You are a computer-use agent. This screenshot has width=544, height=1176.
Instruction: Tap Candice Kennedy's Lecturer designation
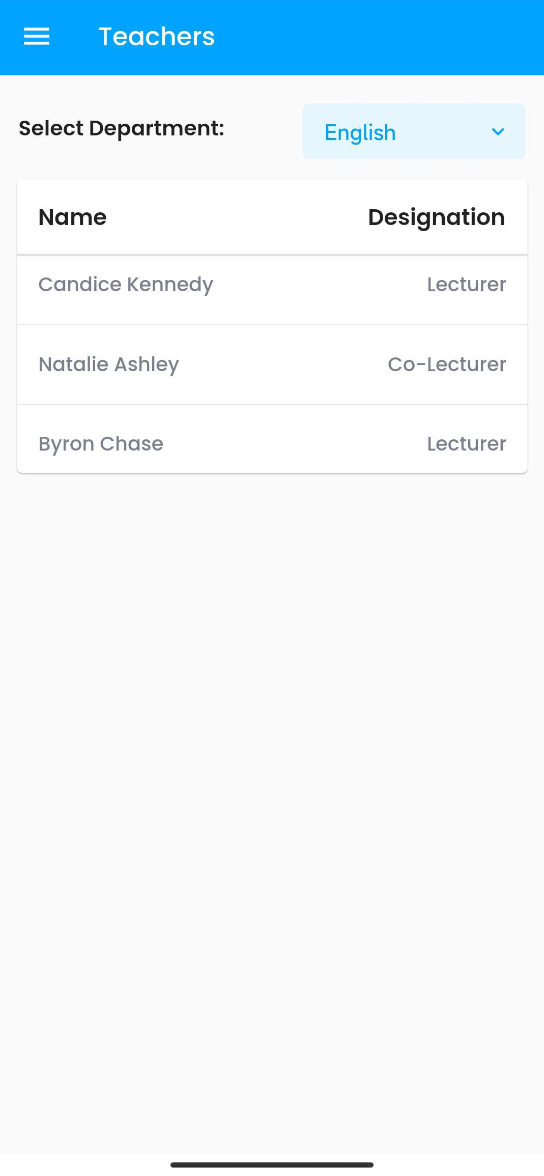click(x=466, y=285)
